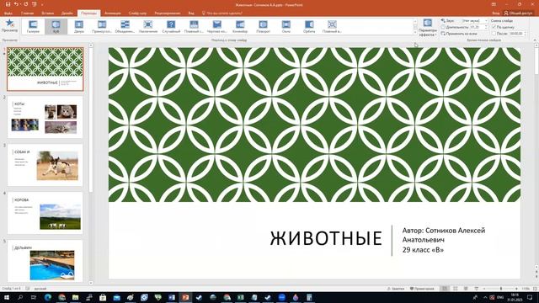Collapse the ribbon with the arrow
The height and width of the screenshot is (303, 539).
coord(535,40)
